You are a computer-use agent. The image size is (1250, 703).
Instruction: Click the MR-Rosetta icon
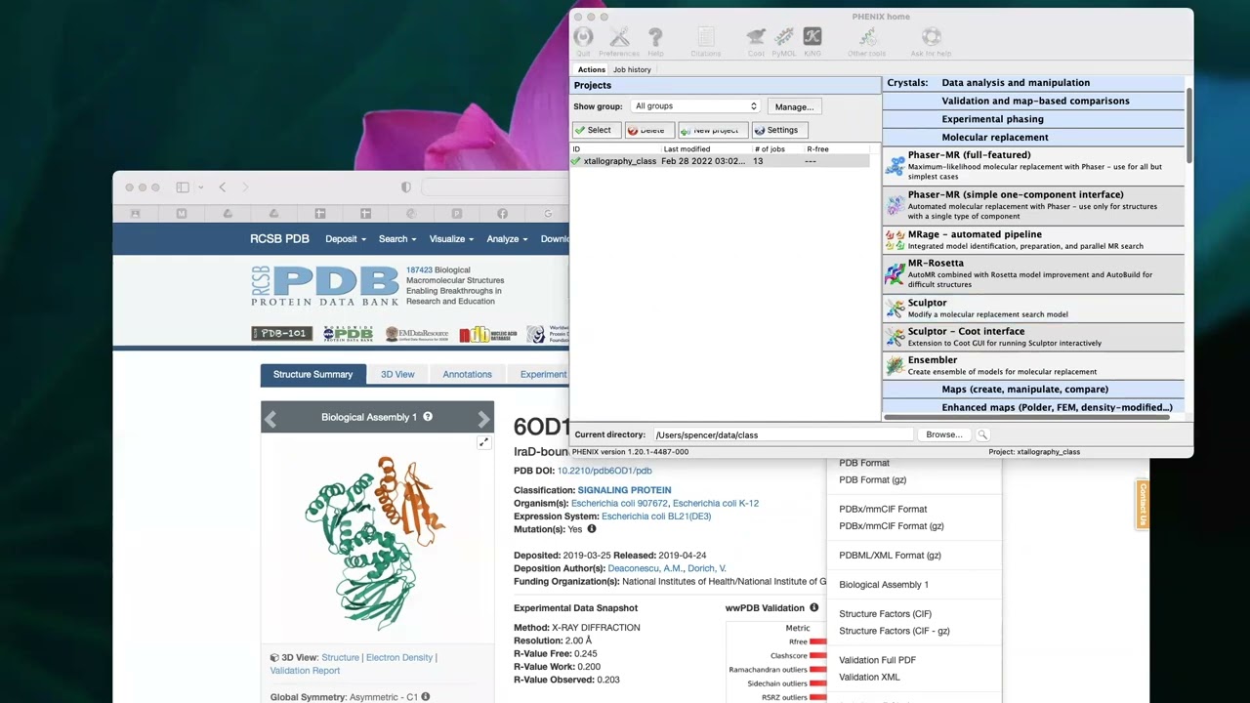point(895,273)
